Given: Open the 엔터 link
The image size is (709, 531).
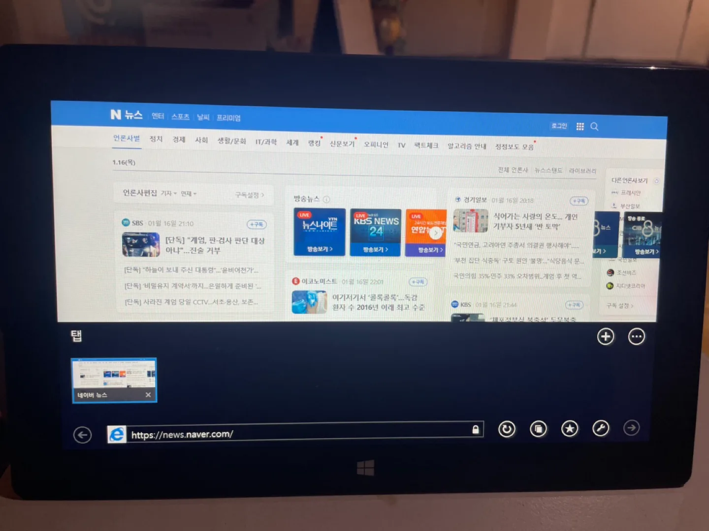Looking at the screenshot, I should tap(158, 116).
